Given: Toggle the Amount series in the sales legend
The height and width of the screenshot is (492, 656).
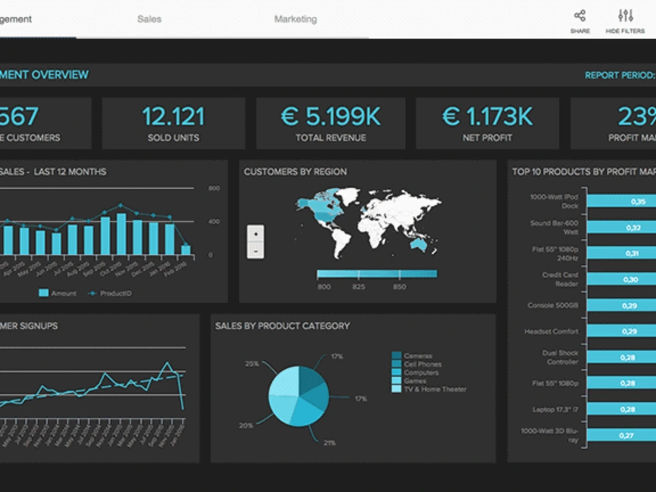Looking at the screenshot, I should click(x=56, y=293).
